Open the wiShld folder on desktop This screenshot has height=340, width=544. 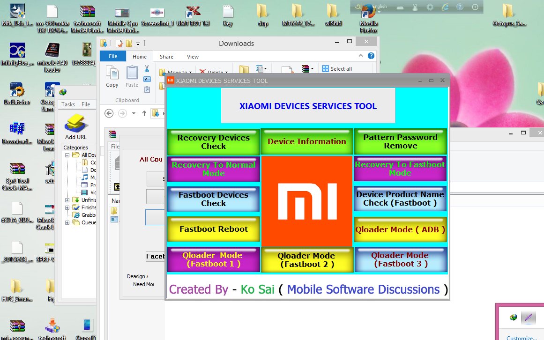(333, 16)
